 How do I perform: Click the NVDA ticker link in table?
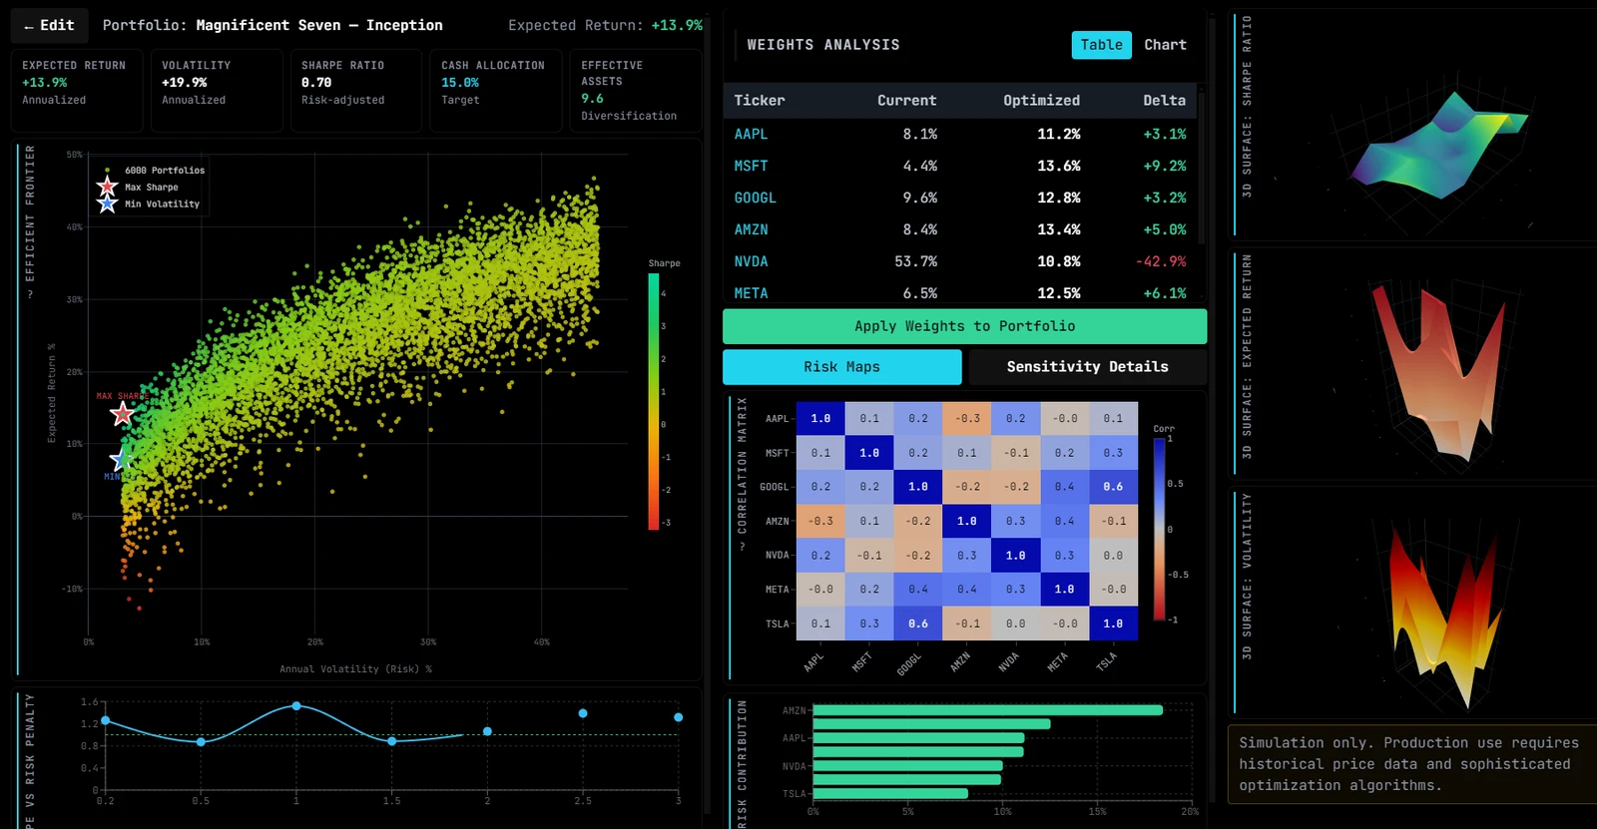751,261
